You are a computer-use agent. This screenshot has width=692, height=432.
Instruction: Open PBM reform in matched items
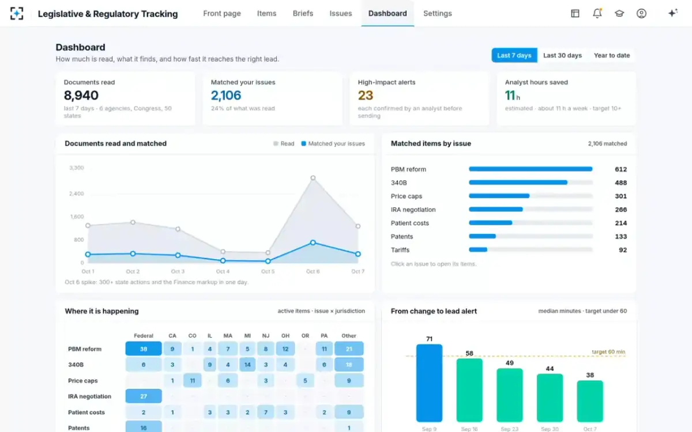(509, 169)
